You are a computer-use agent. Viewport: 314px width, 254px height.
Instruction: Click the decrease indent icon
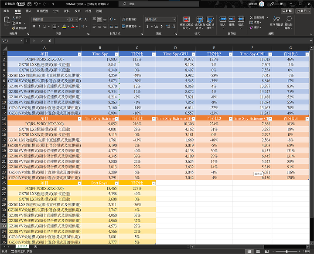[x=111, y=27]
